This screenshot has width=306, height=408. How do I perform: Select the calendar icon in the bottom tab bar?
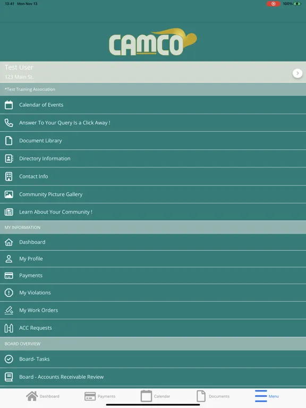(146, 396)
